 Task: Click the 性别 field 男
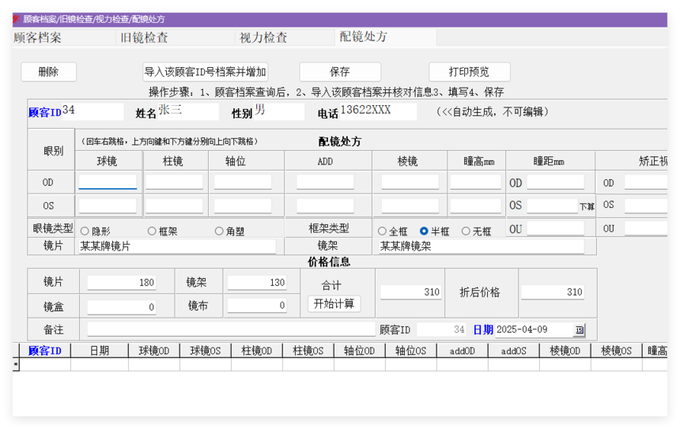tap(279, 111)
